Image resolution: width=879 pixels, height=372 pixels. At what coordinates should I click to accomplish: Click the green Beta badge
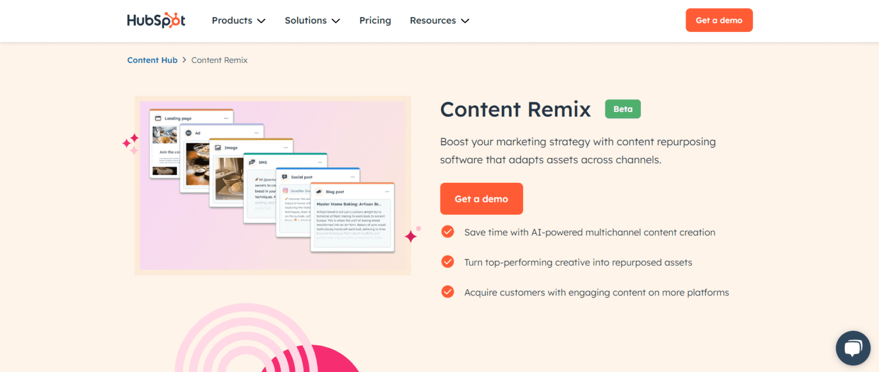point(623,109)
